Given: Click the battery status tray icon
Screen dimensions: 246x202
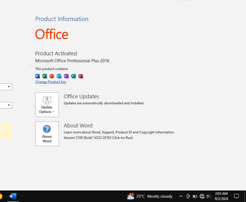Looking at the screenshot, I should point(195,196).
